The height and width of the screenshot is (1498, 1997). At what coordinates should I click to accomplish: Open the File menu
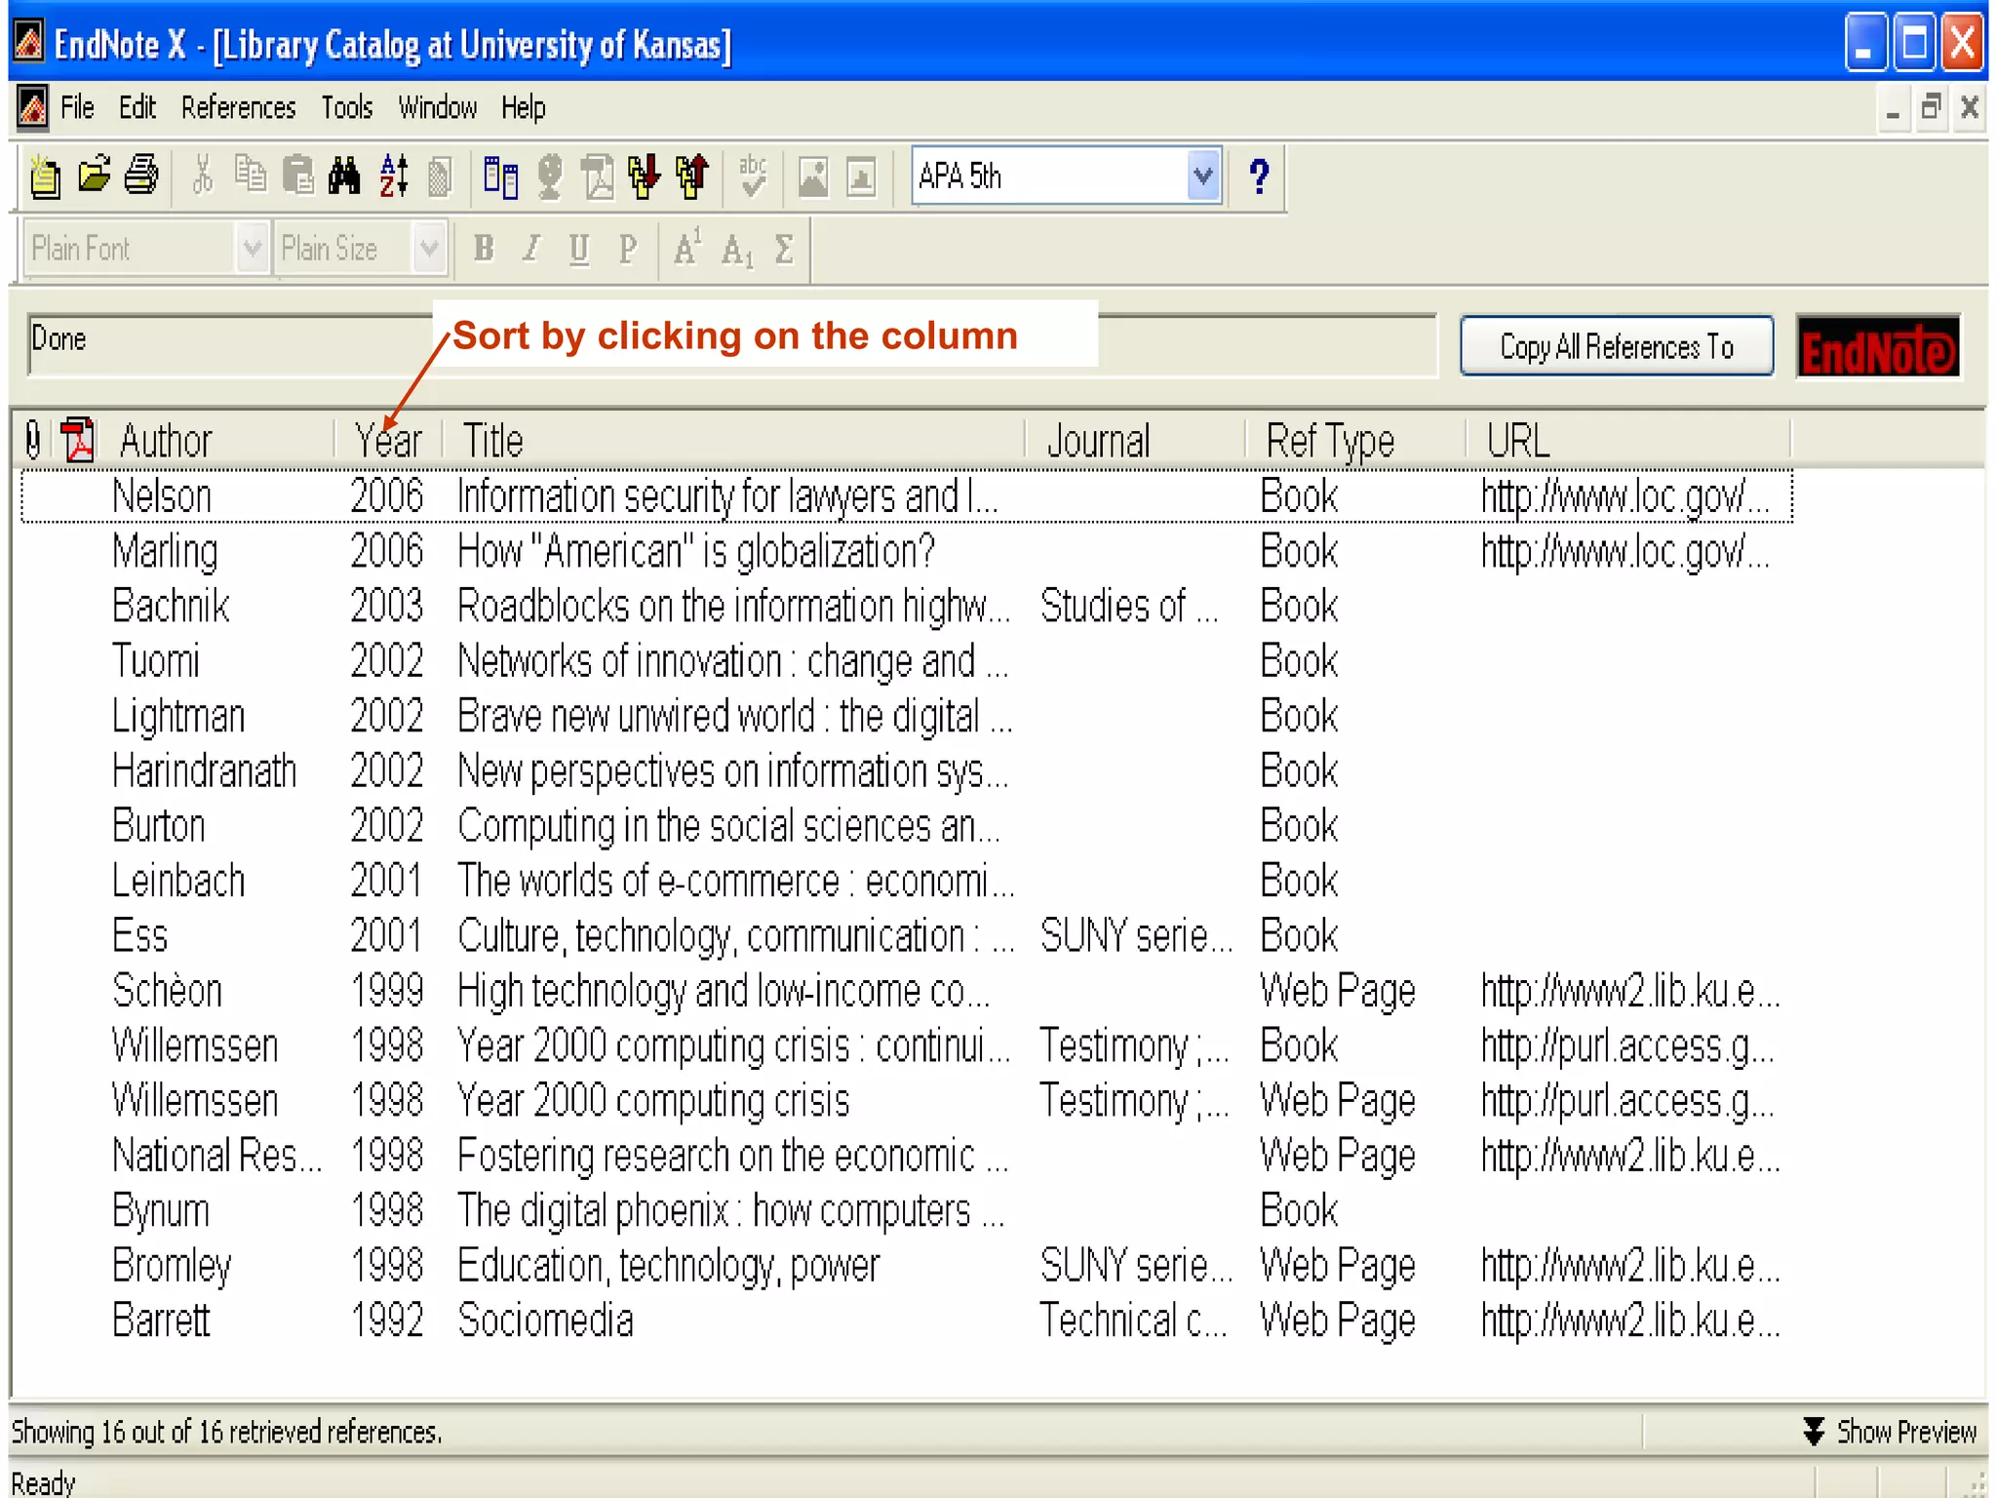click(x=77, y=107)
